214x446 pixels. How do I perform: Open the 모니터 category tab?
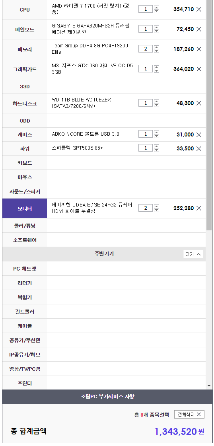click(x=25, y=208)
